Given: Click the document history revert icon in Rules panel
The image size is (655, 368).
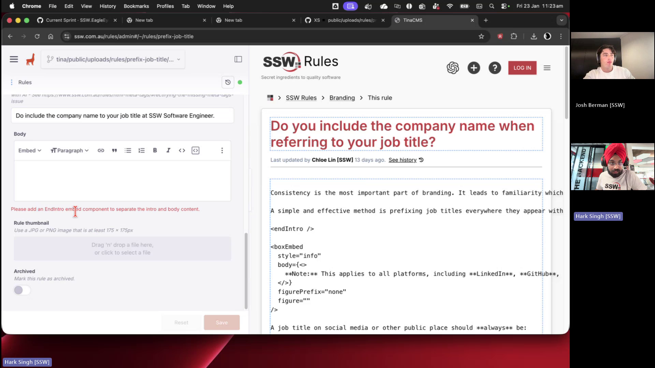Looking at the screenshot, I should click(228, 82).
